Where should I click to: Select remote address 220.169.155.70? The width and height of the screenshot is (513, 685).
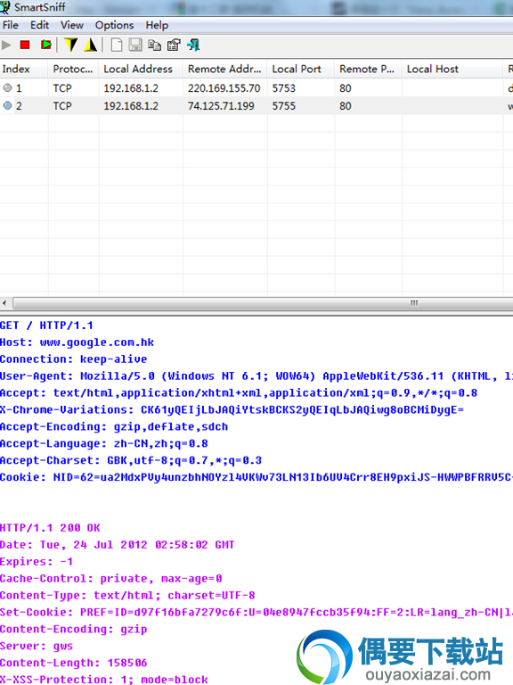(224, 88)
